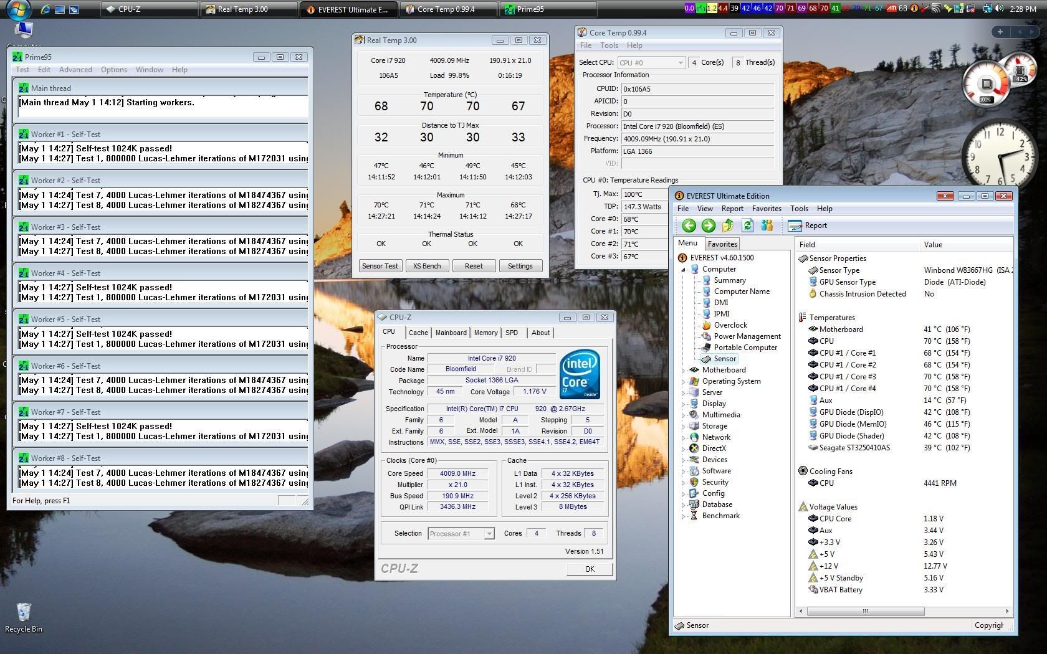
Task: Click the Recycle Bin desktop icon
Action: [x=24, y=617]
